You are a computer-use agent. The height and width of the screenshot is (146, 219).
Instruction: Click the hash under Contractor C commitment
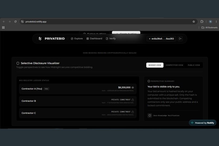pos(118,115)
